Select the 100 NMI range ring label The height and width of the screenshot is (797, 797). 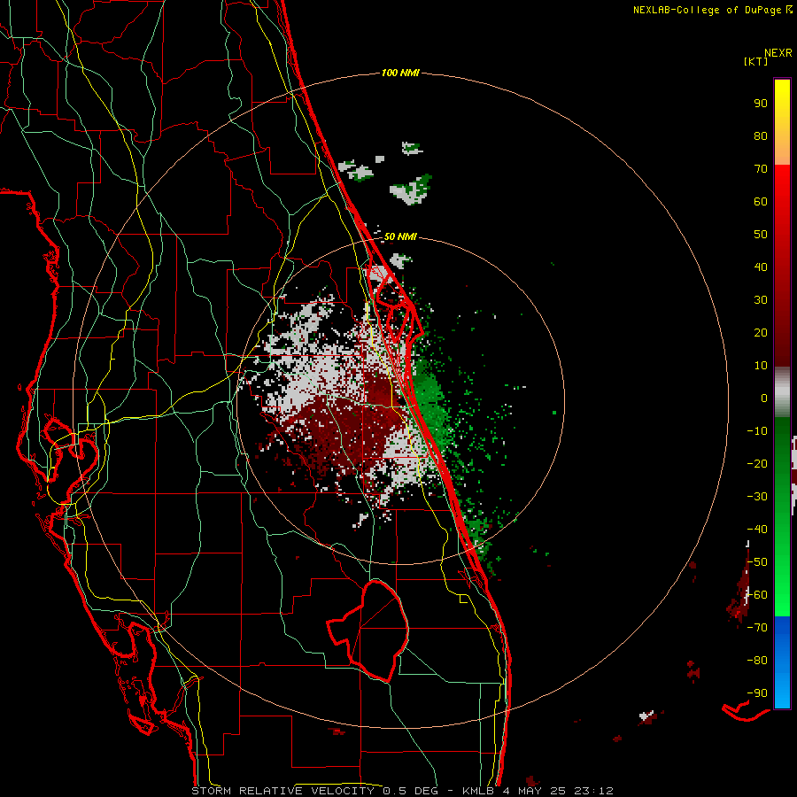(x=400, y=73)
